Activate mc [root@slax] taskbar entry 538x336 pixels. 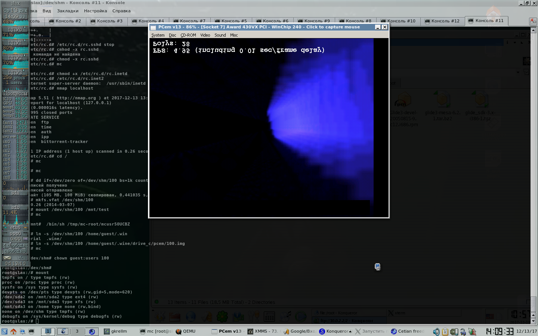pyautogui.click(x=156, y=331)
